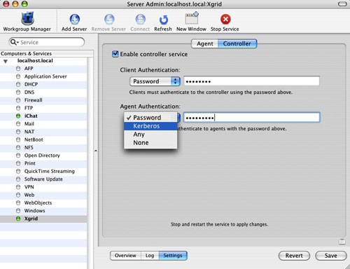Image resolution: width=350 pixels, height=269 pixels.
Task: Click the sidebar split divider handle
Action: point(96,151)
